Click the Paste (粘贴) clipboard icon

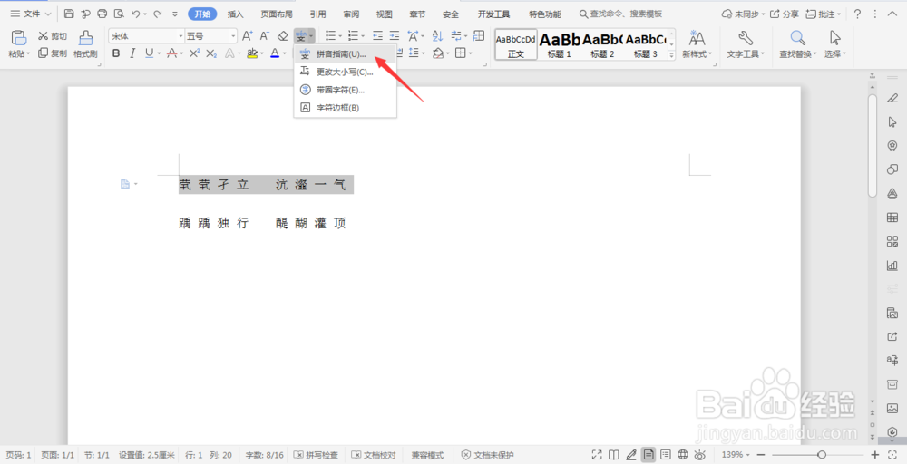(19, 38)
